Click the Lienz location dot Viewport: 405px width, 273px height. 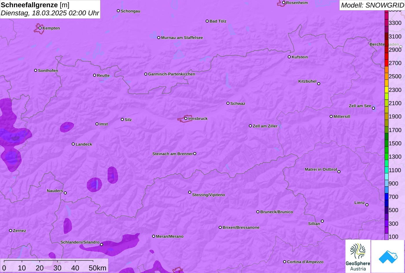click(x=367, y=205)
